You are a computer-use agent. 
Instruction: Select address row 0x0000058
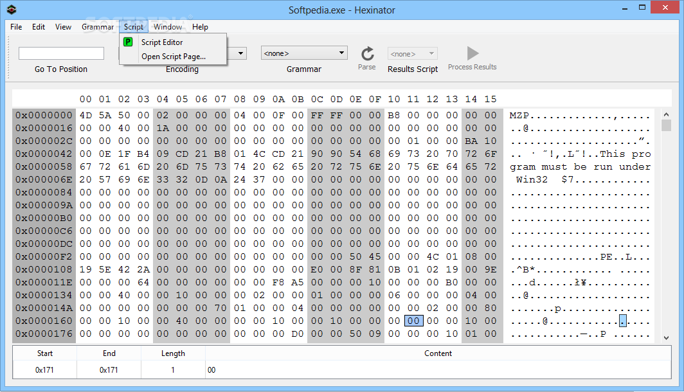point(44,166)
